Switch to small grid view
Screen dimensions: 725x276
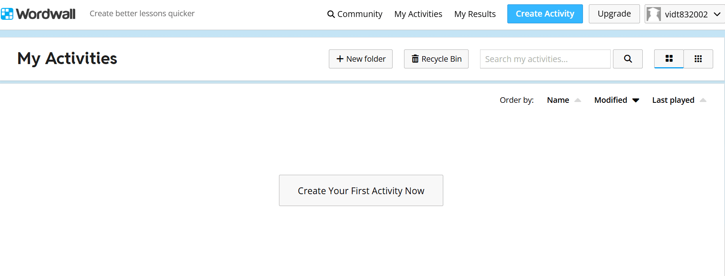pyautogui.click(x=698, y=59)
